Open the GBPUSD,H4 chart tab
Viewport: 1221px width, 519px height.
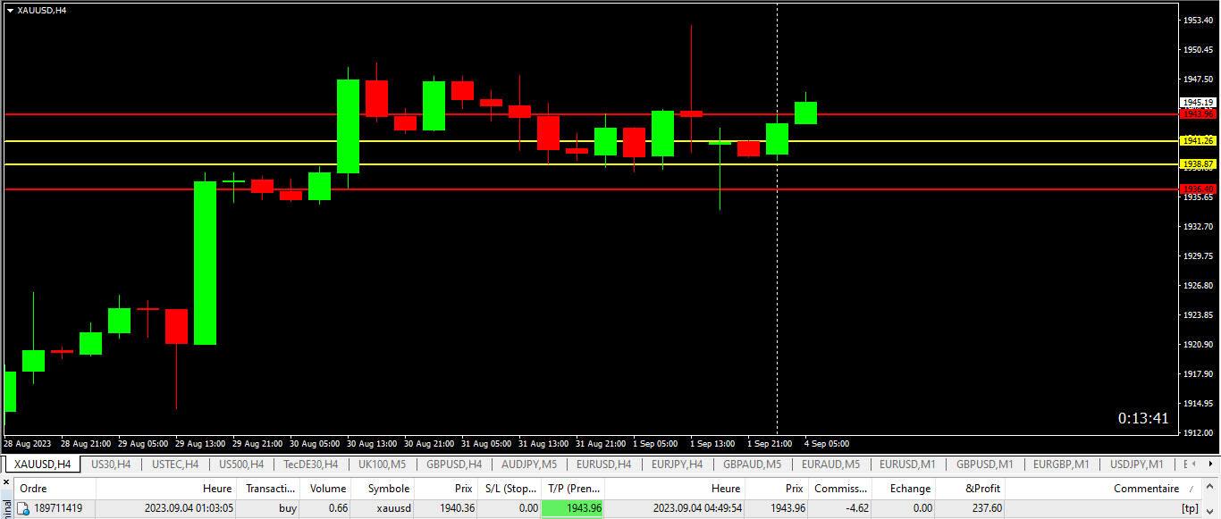[454, 465]
